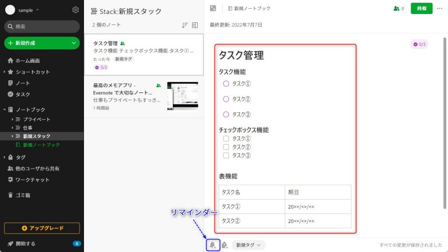Expand the タグ tree arrow
Screen dimensions: 448x252
4,157
